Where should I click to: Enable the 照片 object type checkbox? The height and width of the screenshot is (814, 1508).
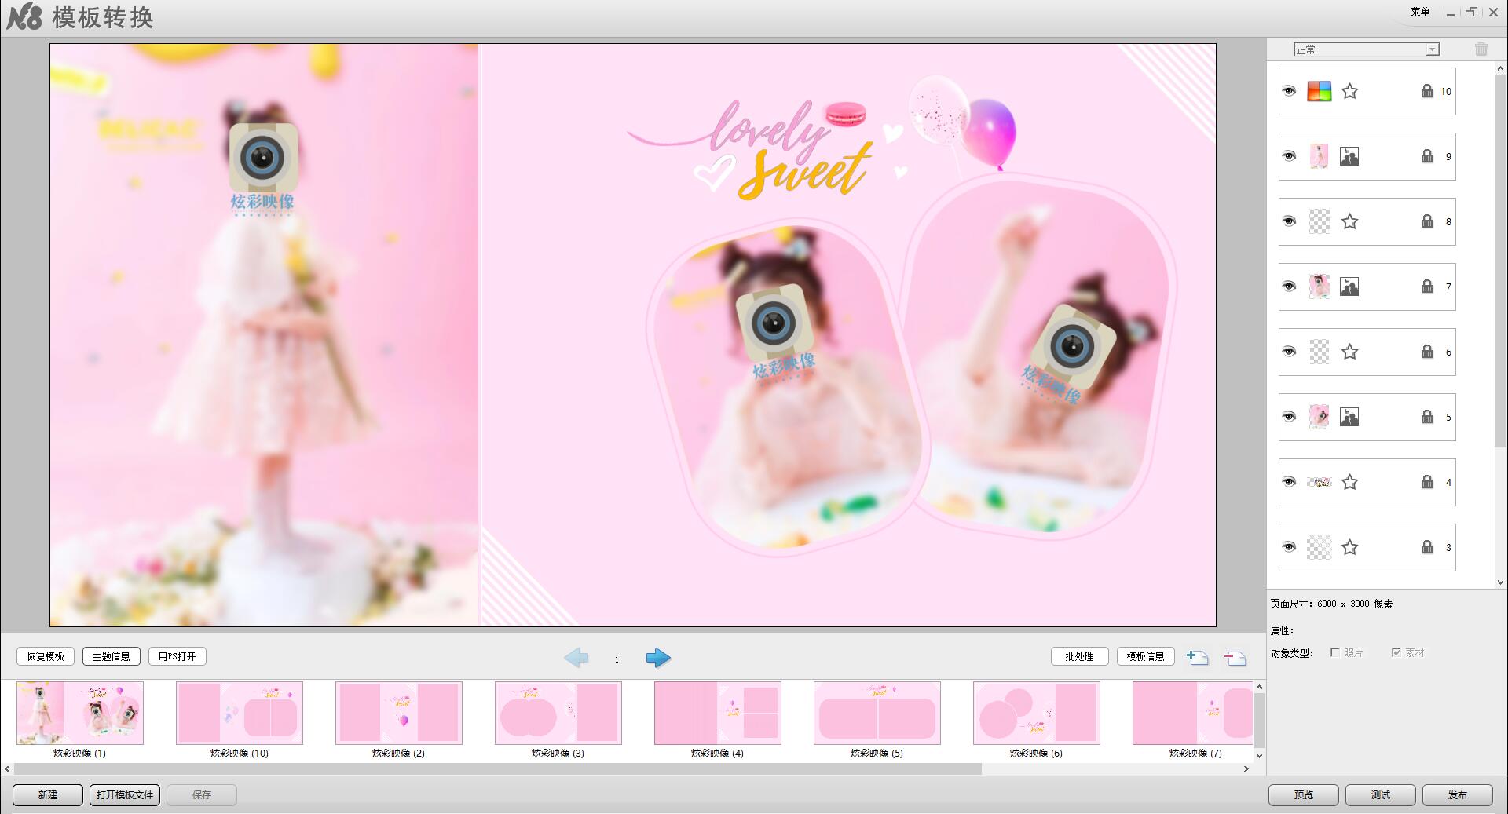click(x=1334, y=652)
